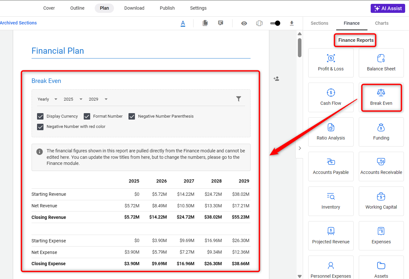Open the Cash Flow report
The image size is (409, 279).
coord(331,97)
